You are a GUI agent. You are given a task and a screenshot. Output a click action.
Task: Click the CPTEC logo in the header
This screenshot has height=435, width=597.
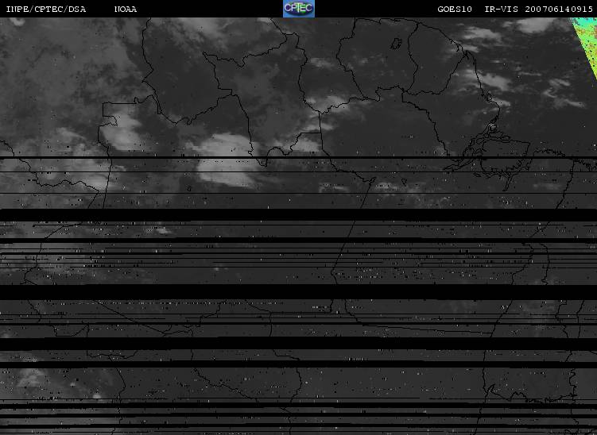(x=299, y=9)
